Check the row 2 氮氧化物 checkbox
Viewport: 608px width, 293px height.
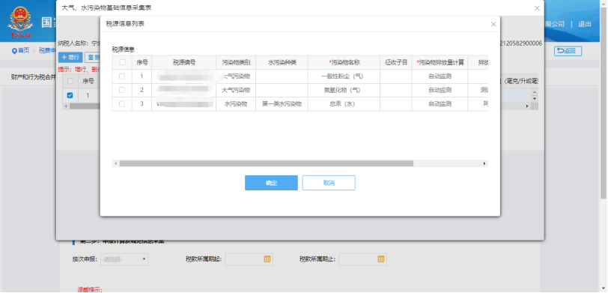tap(122, 90)
